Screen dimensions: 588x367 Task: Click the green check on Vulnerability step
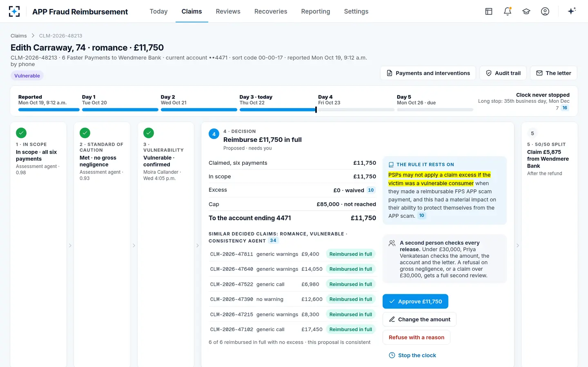tap(149, 133)
